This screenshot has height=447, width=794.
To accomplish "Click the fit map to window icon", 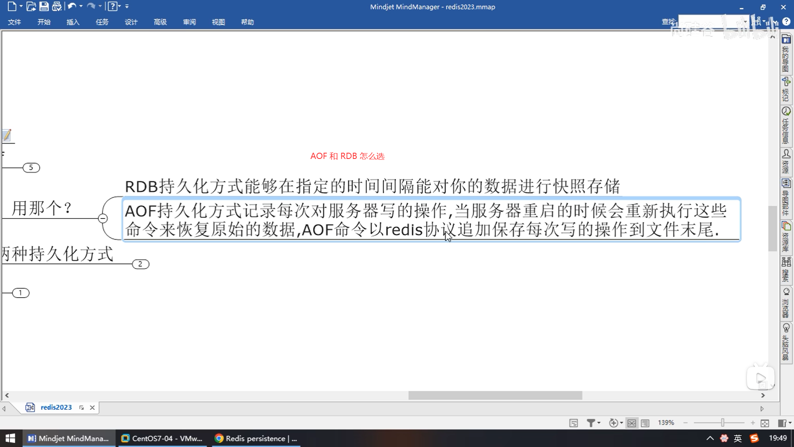I will tap(765, 423).
